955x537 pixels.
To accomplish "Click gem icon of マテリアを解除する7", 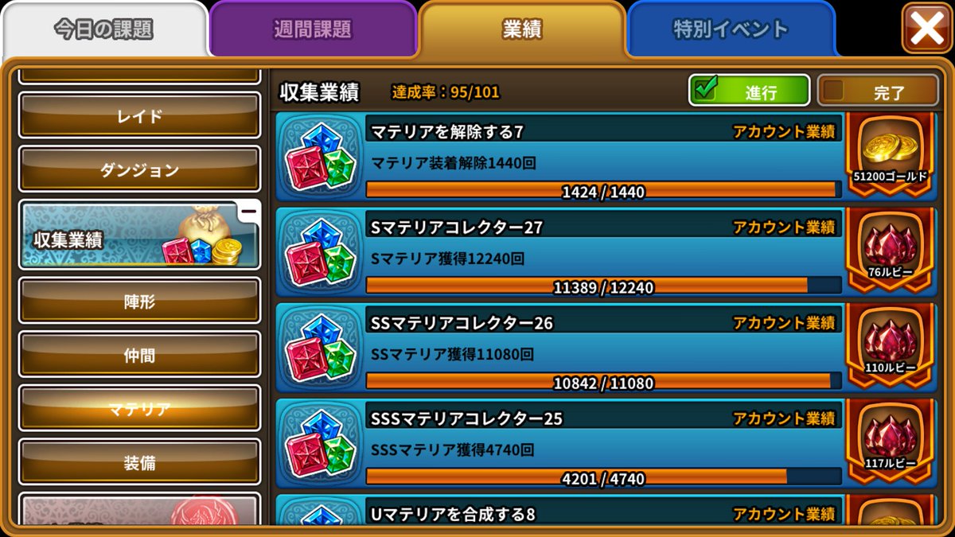I will 320,157.
